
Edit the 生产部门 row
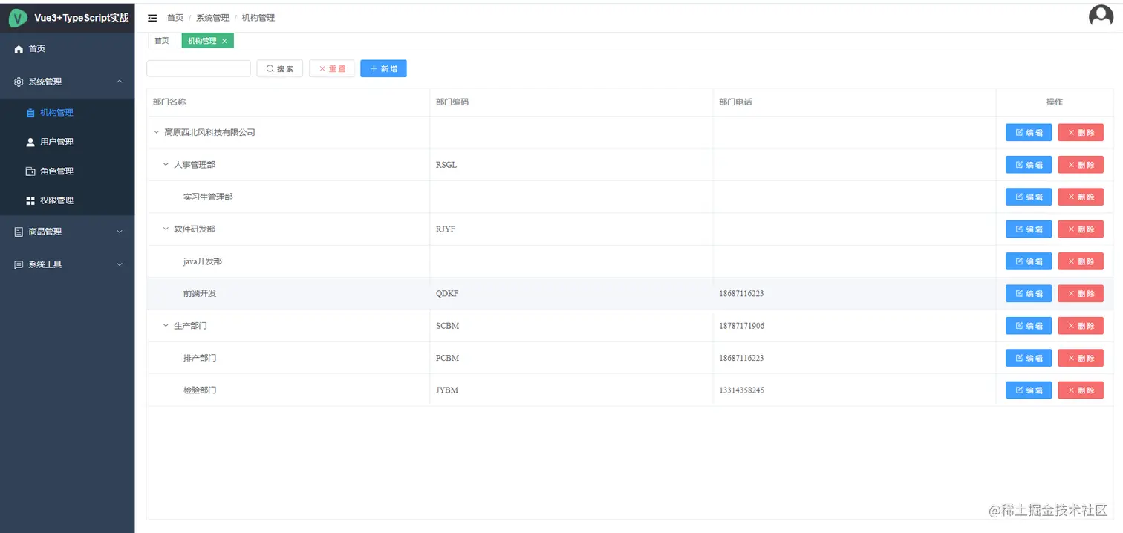tap(1029, 325)
